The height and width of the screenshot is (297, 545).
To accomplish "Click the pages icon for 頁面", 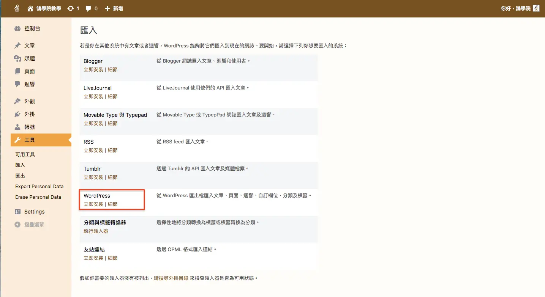I will pos(17,71).
